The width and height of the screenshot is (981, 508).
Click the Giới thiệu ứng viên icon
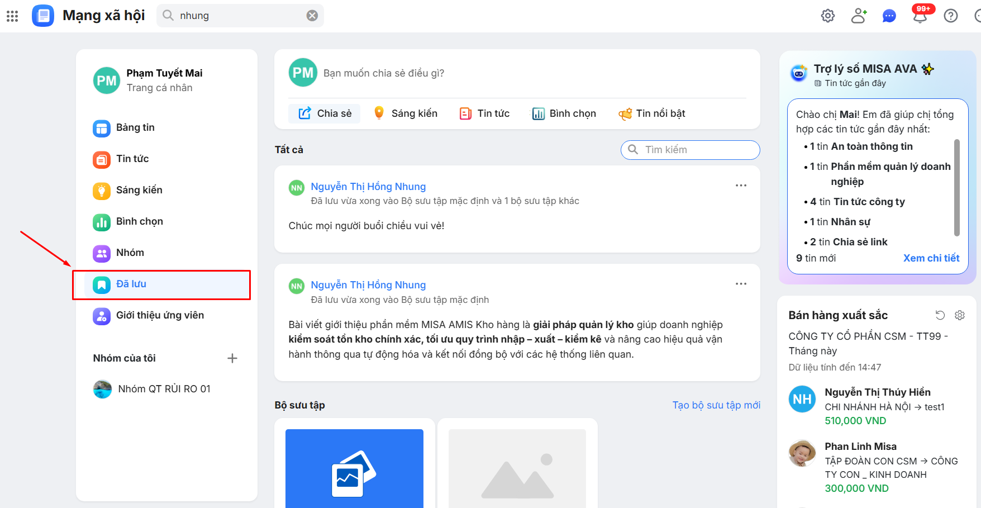[x=102, y=316]
